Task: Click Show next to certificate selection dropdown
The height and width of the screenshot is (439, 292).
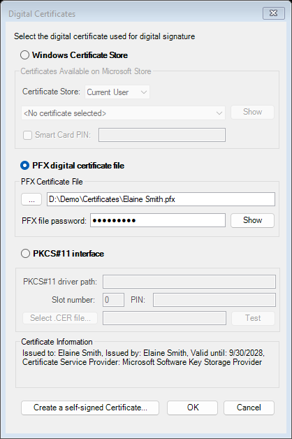Action: point(252,112)
